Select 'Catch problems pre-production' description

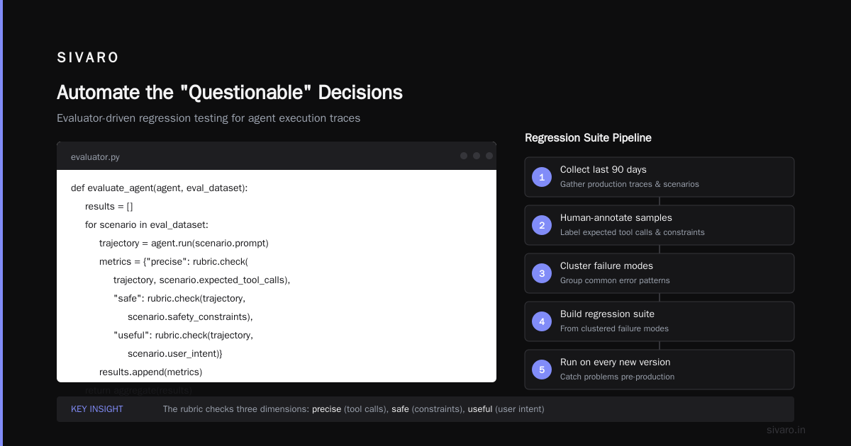click(x=617, y=377)
